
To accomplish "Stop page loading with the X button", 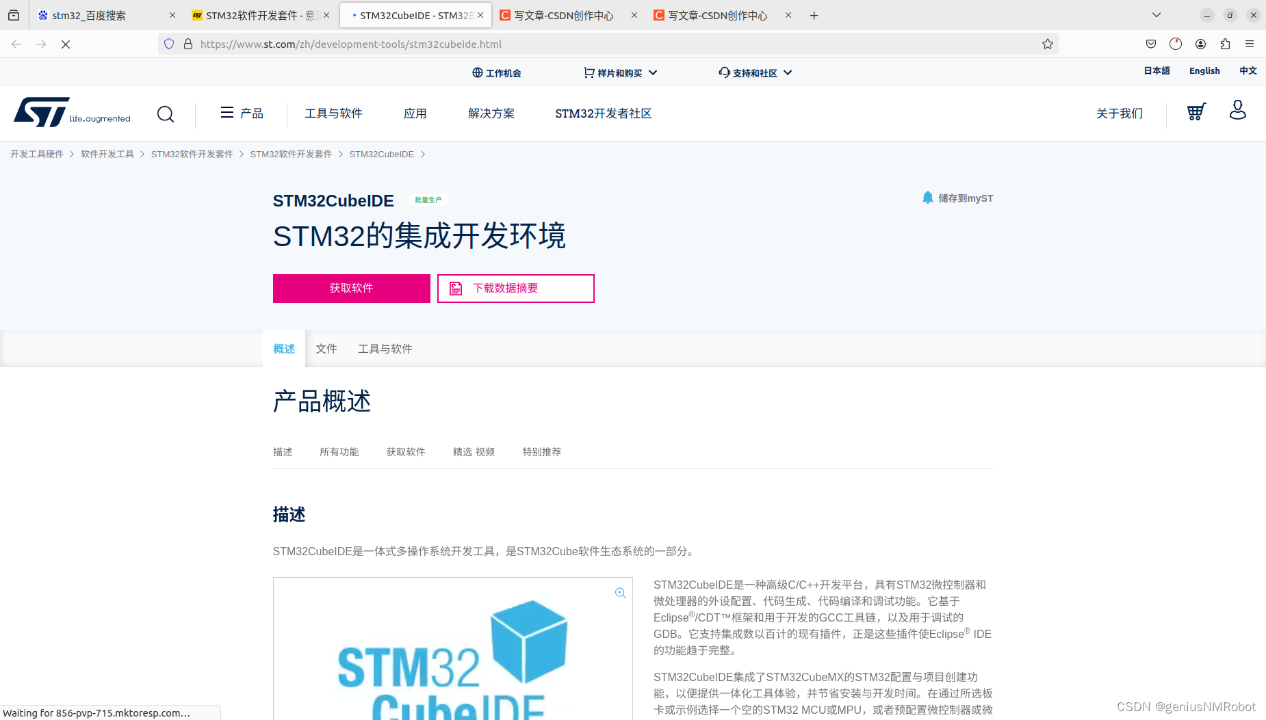I will [66, 44].
